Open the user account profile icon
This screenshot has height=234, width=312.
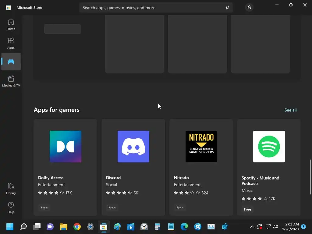pos(249,8)
